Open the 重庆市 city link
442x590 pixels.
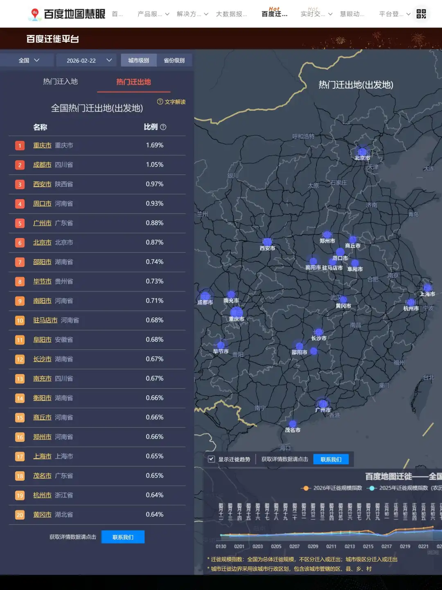tap(42, 145)
